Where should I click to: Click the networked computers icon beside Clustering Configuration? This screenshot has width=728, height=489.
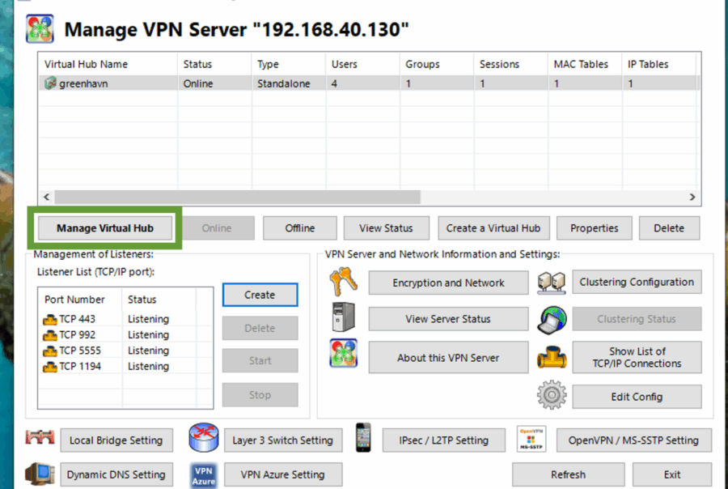pyautogui.click(x=552, y=282)
